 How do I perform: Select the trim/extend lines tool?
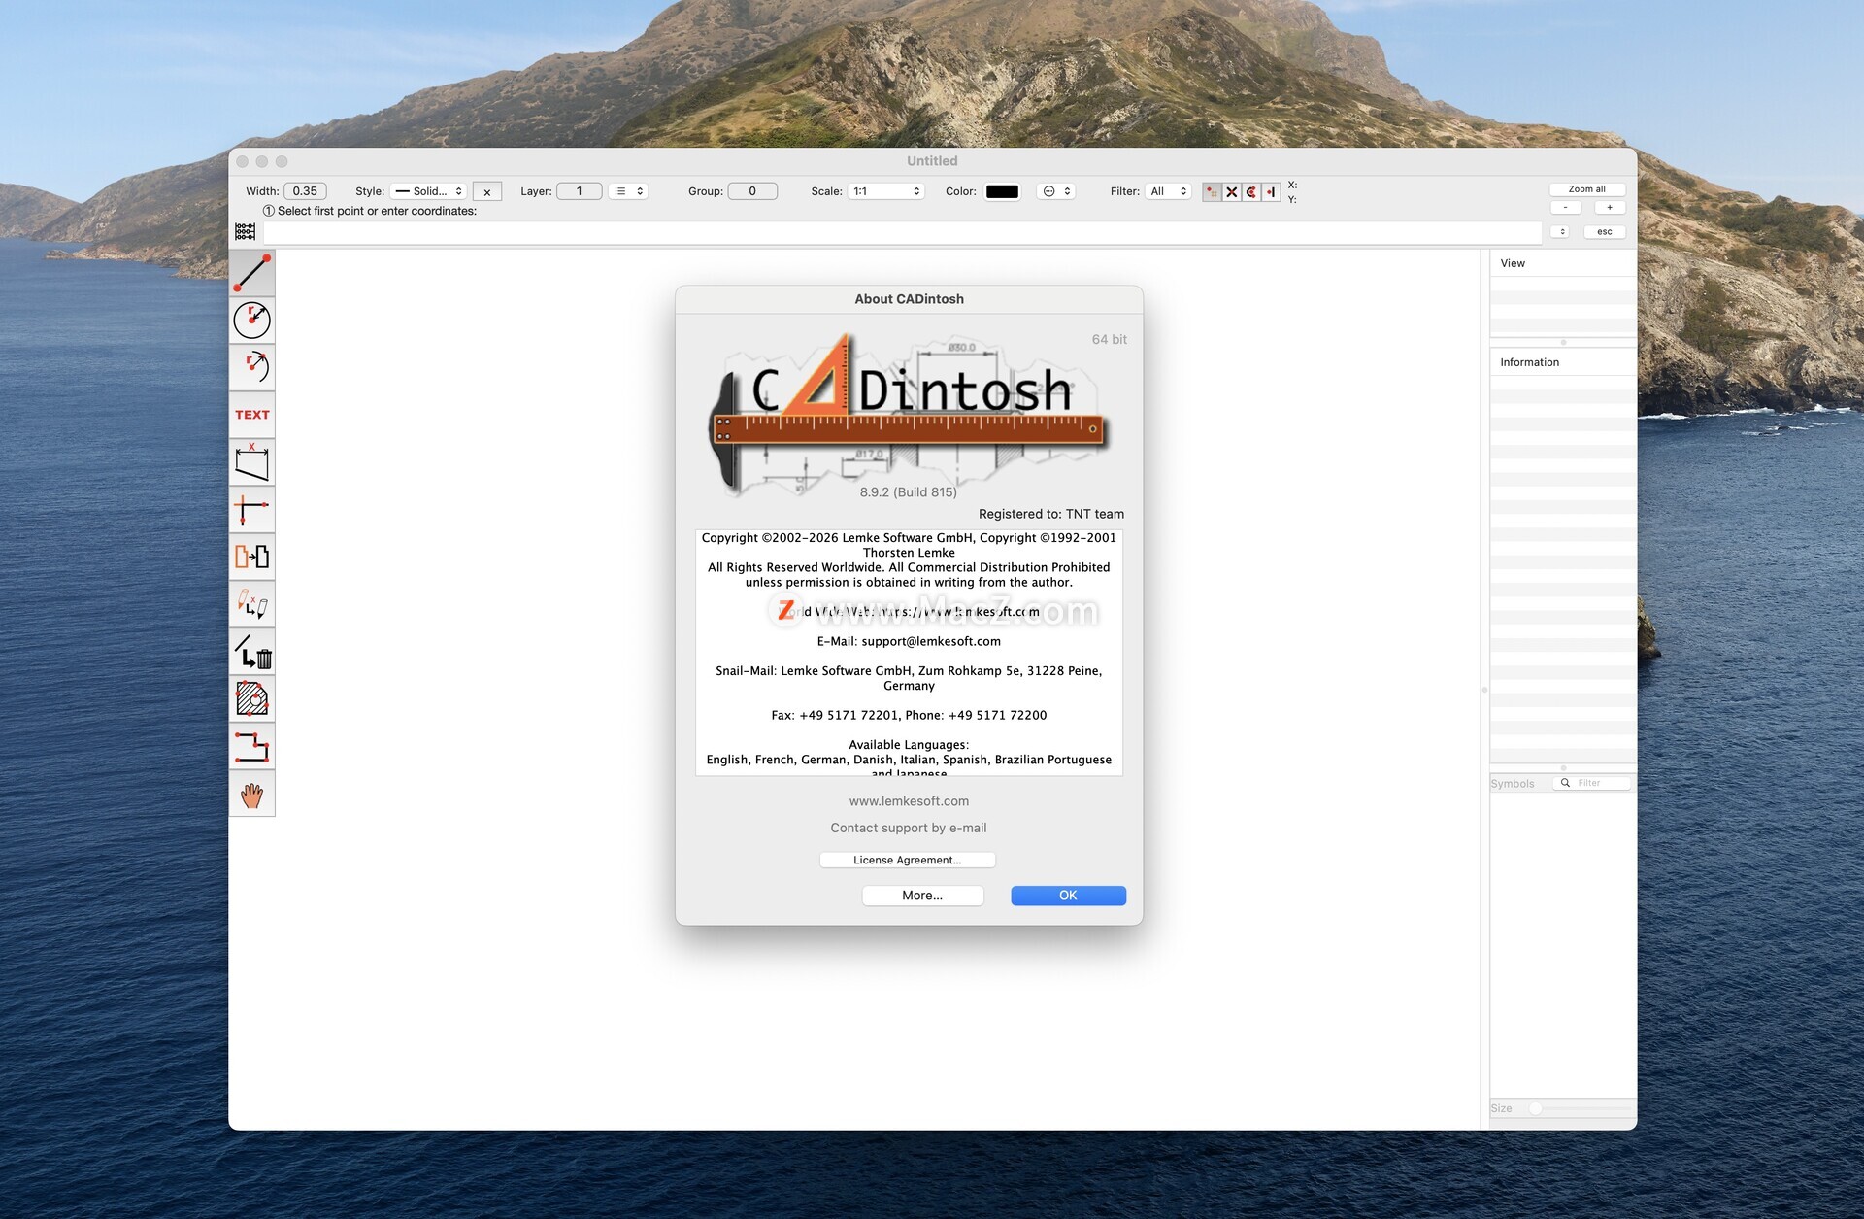pyautogui.click(x=252, y=509)
